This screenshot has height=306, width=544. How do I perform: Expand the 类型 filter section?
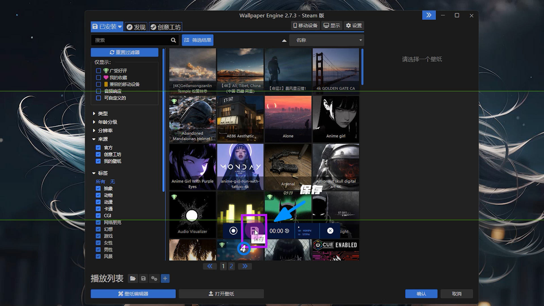(100, 114)
